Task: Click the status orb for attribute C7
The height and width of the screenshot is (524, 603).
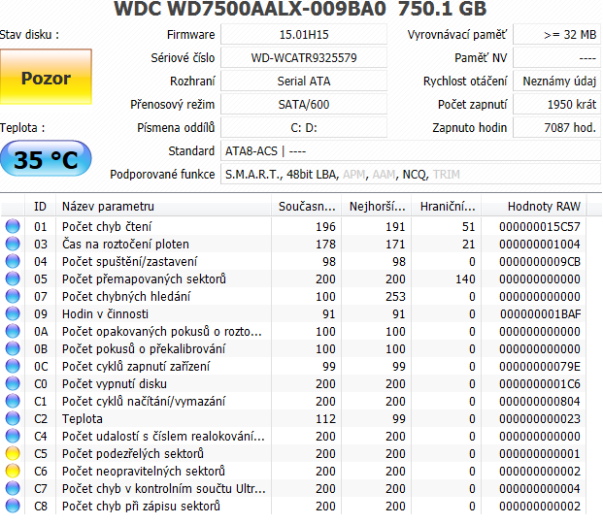Action: tap(13, 488)
